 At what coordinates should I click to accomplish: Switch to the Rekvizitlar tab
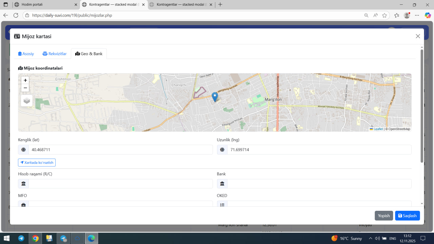click(55, 54)
